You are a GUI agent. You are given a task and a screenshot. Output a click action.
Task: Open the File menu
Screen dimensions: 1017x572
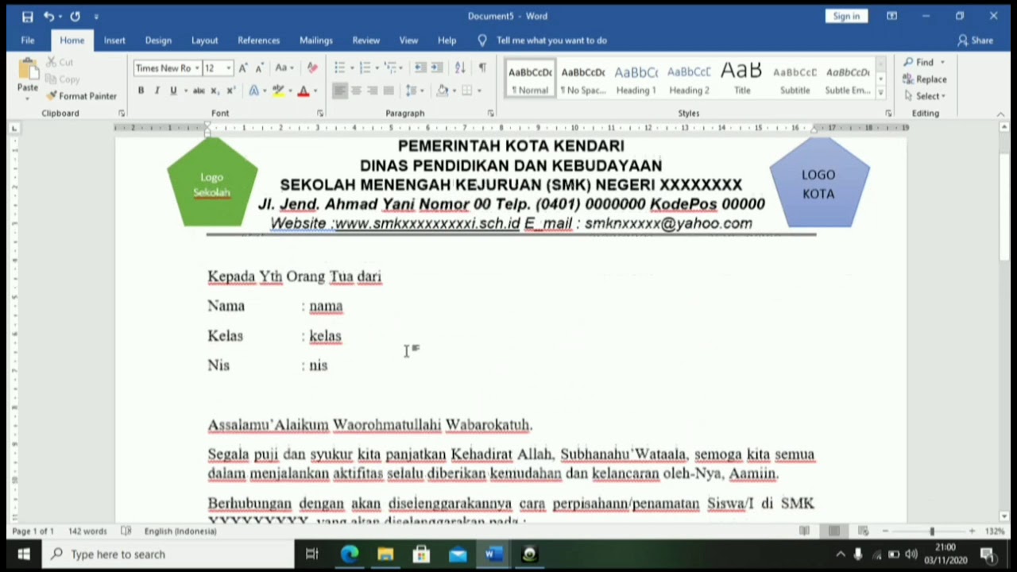pos(28,41)
